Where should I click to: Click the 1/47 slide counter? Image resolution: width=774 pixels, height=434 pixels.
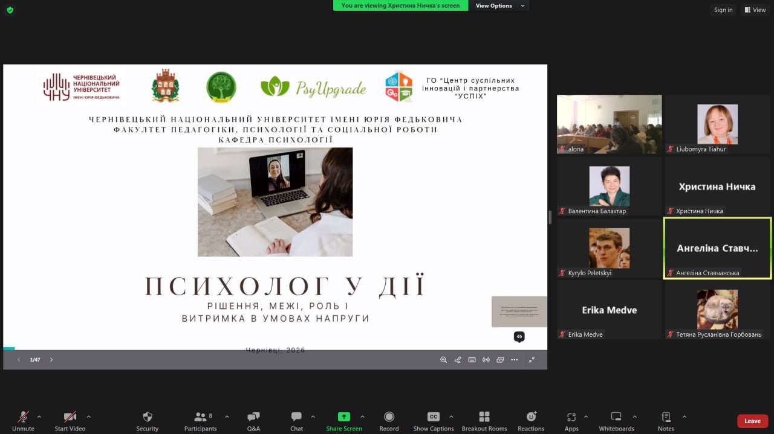(35, 360)
